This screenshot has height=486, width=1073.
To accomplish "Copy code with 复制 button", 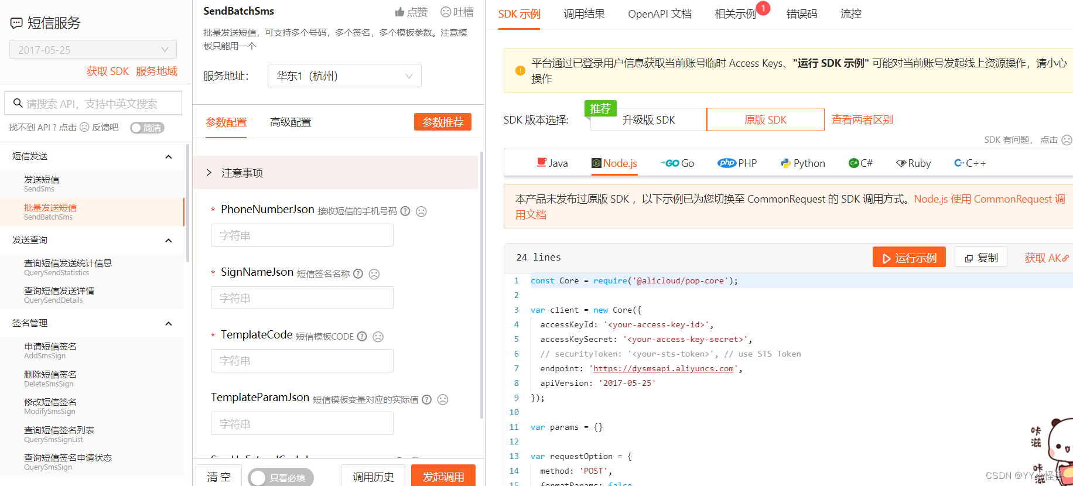I will (981, 258).
